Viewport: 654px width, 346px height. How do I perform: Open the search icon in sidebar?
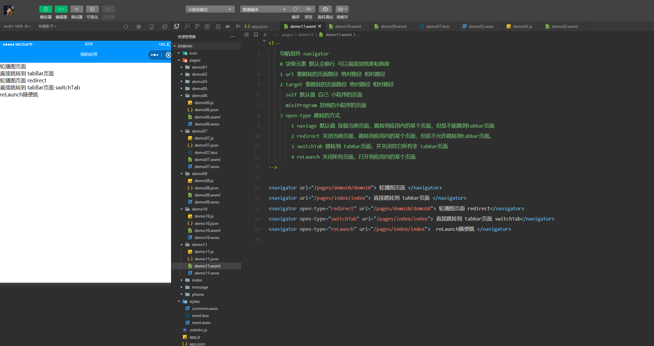click(x=187, y=26)
